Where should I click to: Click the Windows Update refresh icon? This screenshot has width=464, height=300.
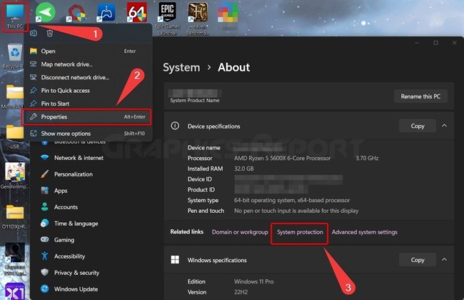[x=45, y=289]
